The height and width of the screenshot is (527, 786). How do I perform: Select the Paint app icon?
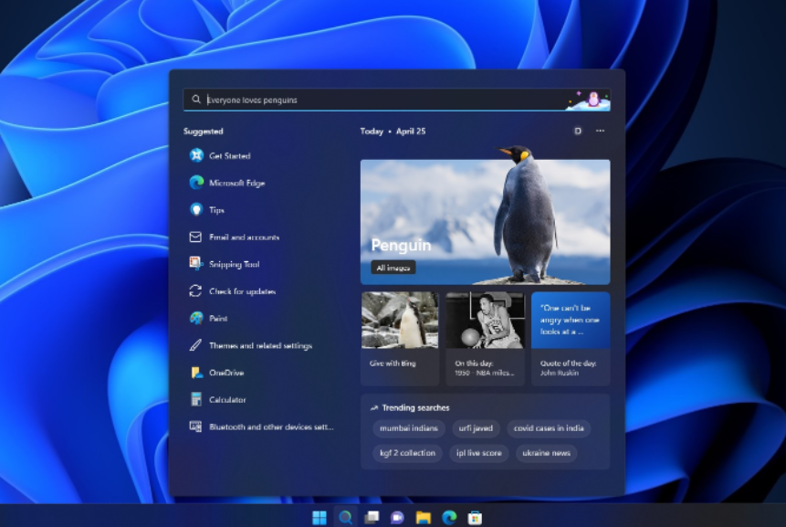(x=195, y=319)
